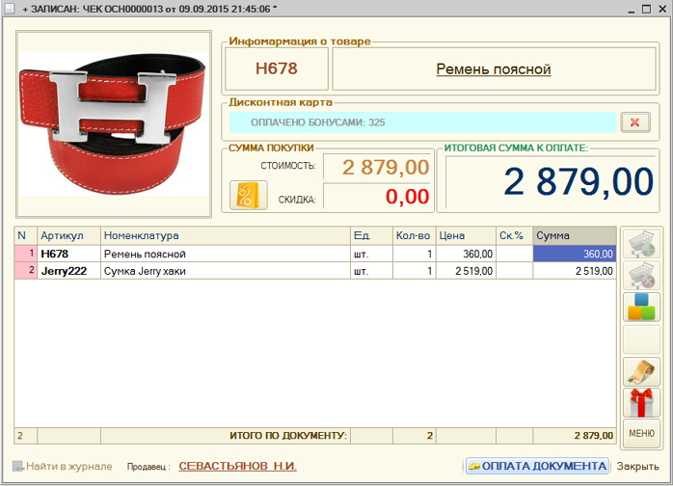This screenshot has height=486, width=673.
Task: Click the Цена column header
Action: (466, 235)
